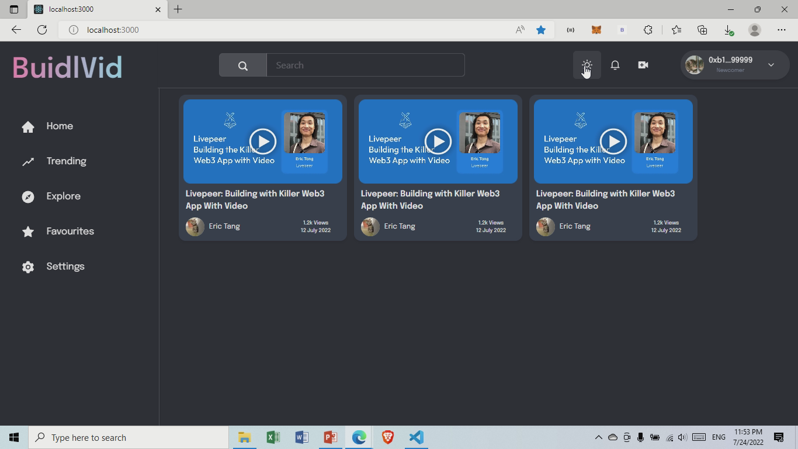Open the browser Favorites list icon

(x=676, y=30)
